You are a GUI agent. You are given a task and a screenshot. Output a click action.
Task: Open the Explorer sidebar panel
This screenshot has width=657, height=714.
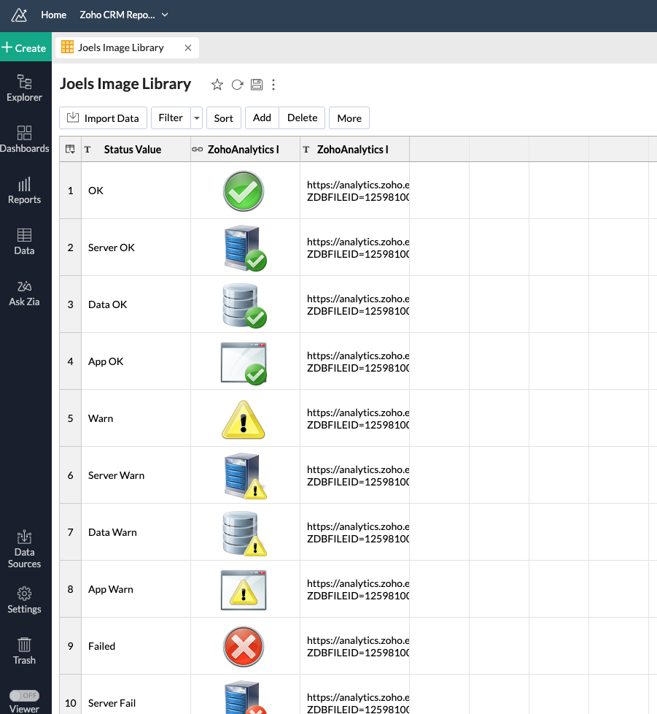[24, 88]
